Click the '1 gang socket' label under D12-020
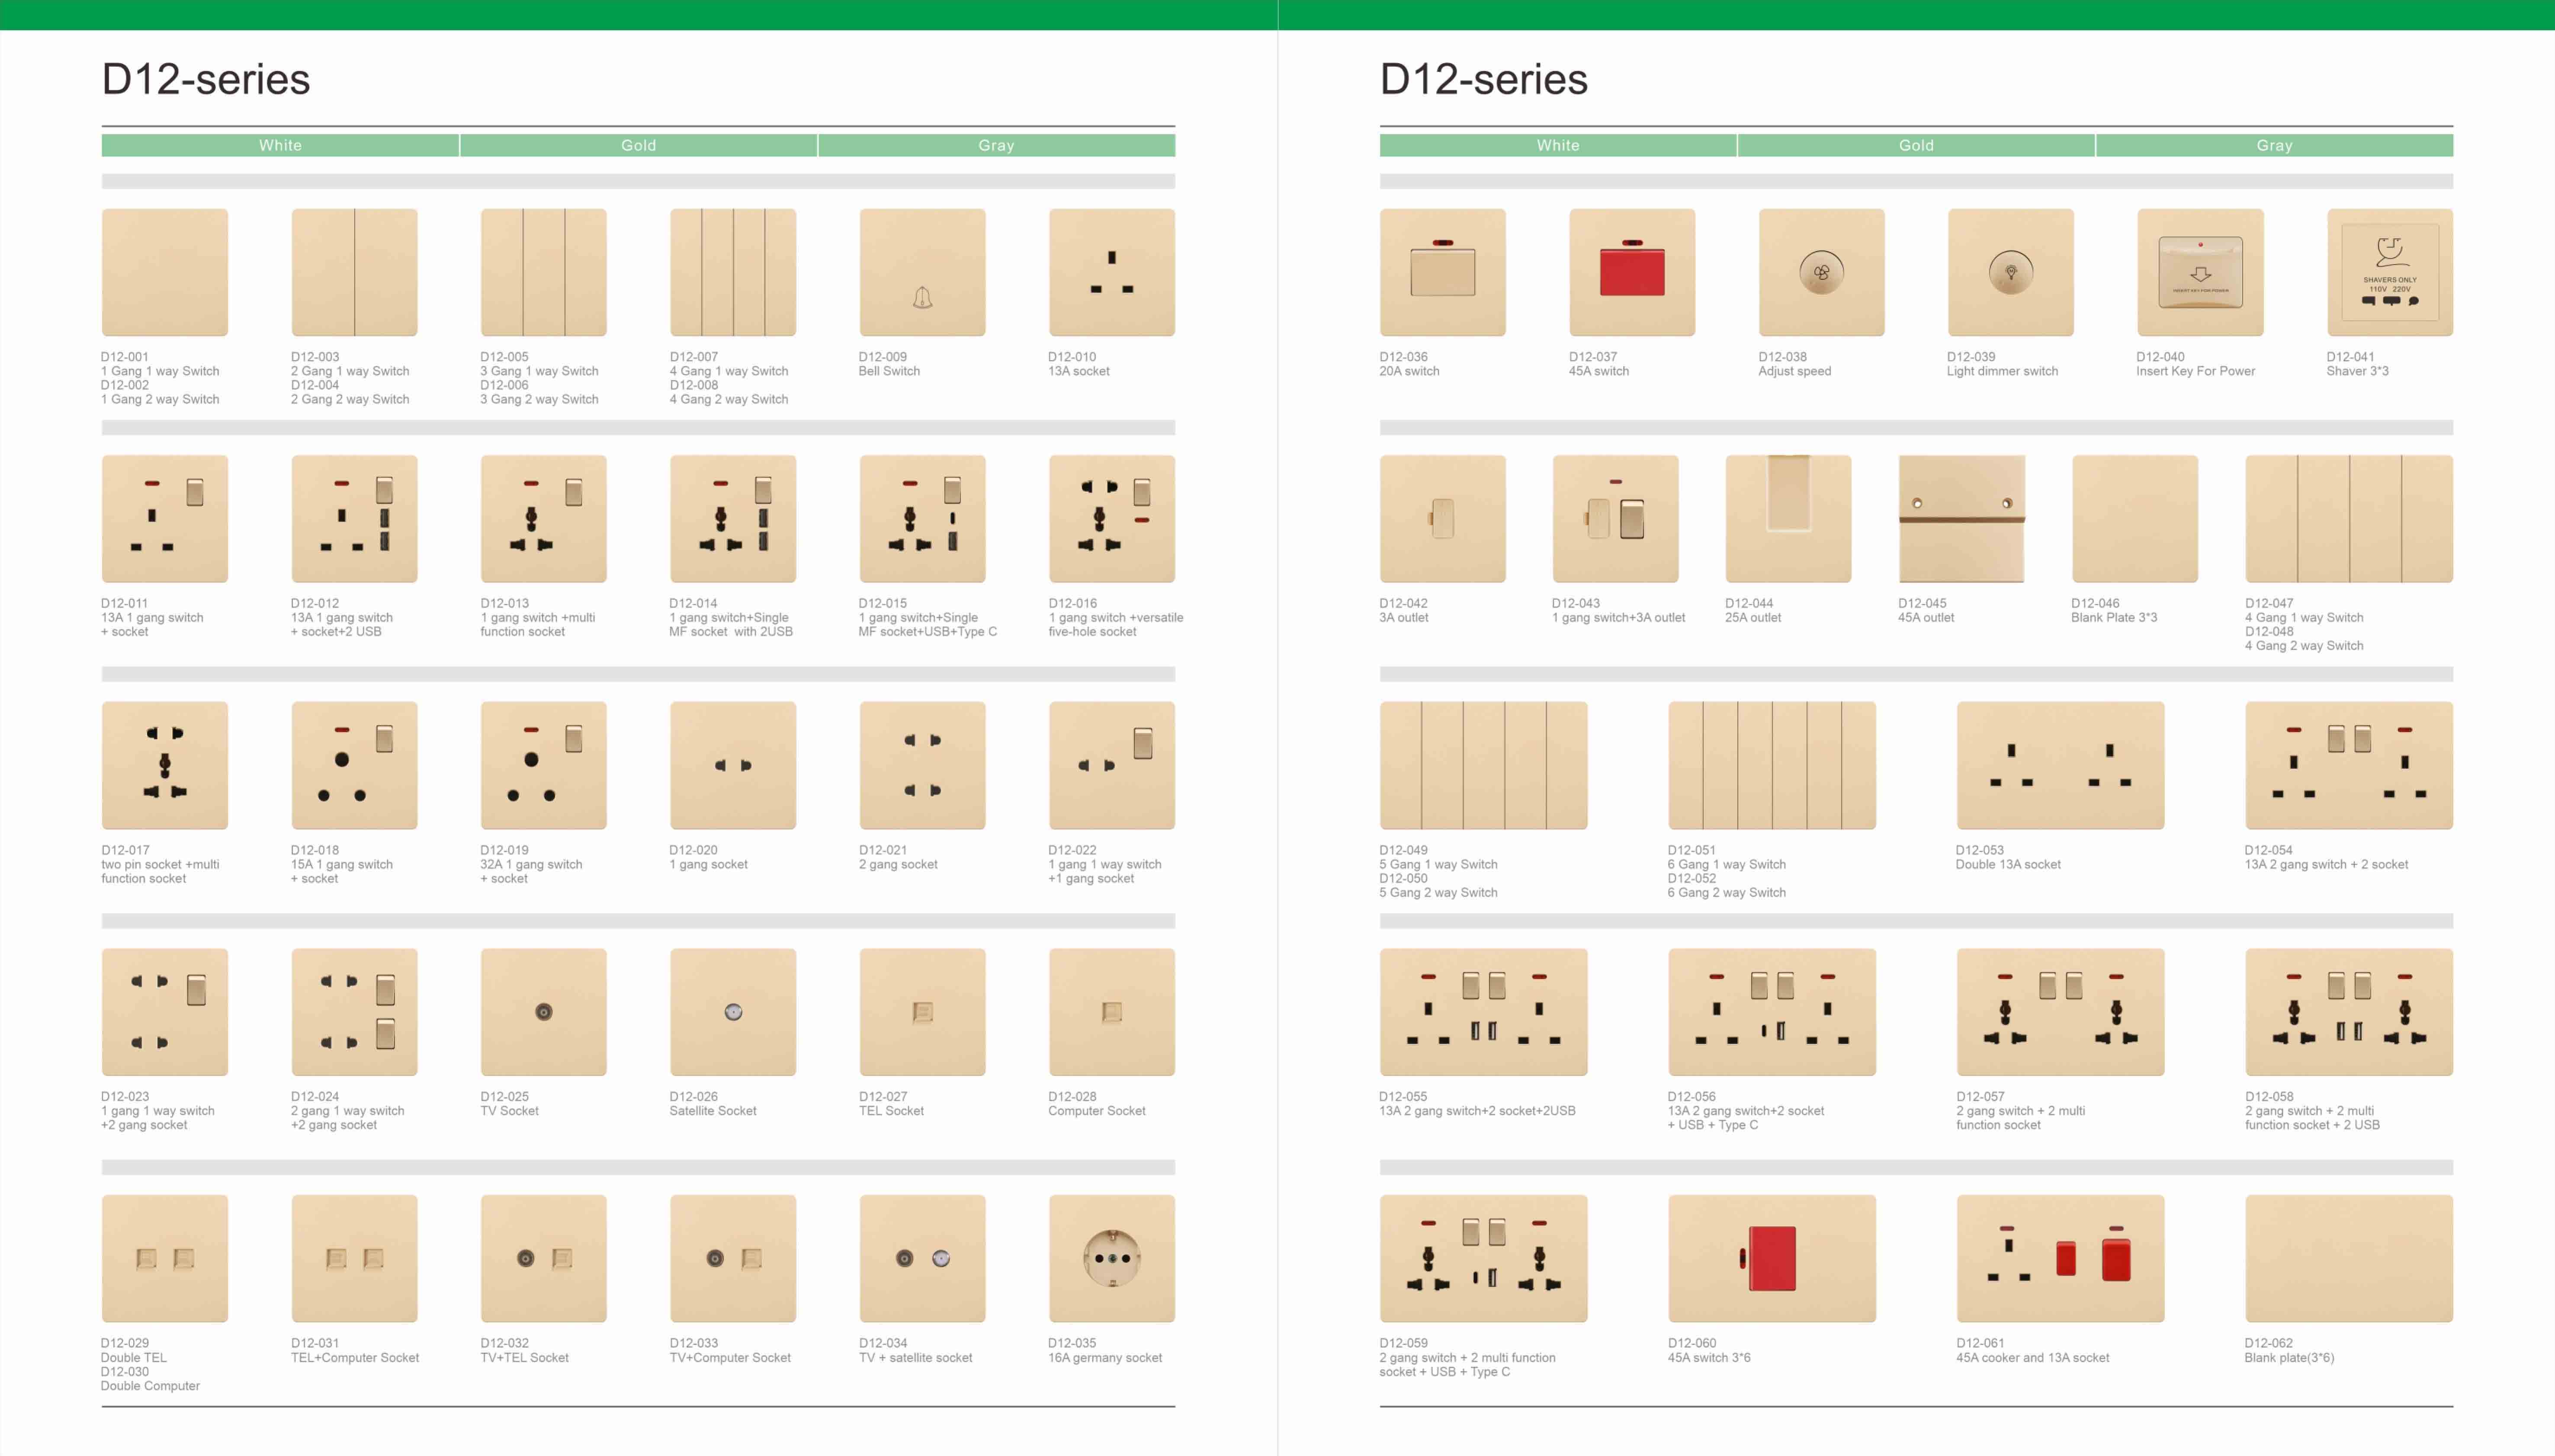This screenshot has width=2555, height=1456. click(x=708, y=864)
